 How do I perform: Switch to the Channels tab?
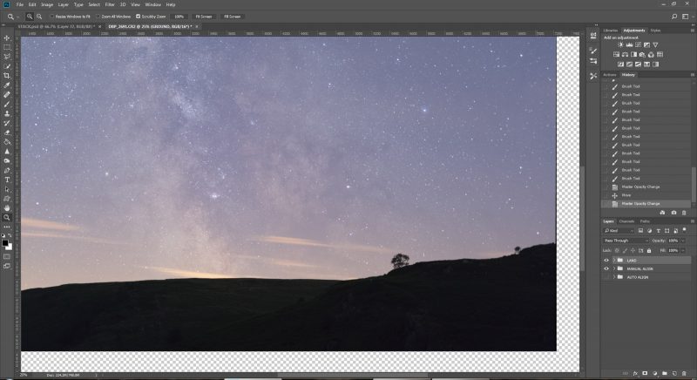(x=626, y=221)
